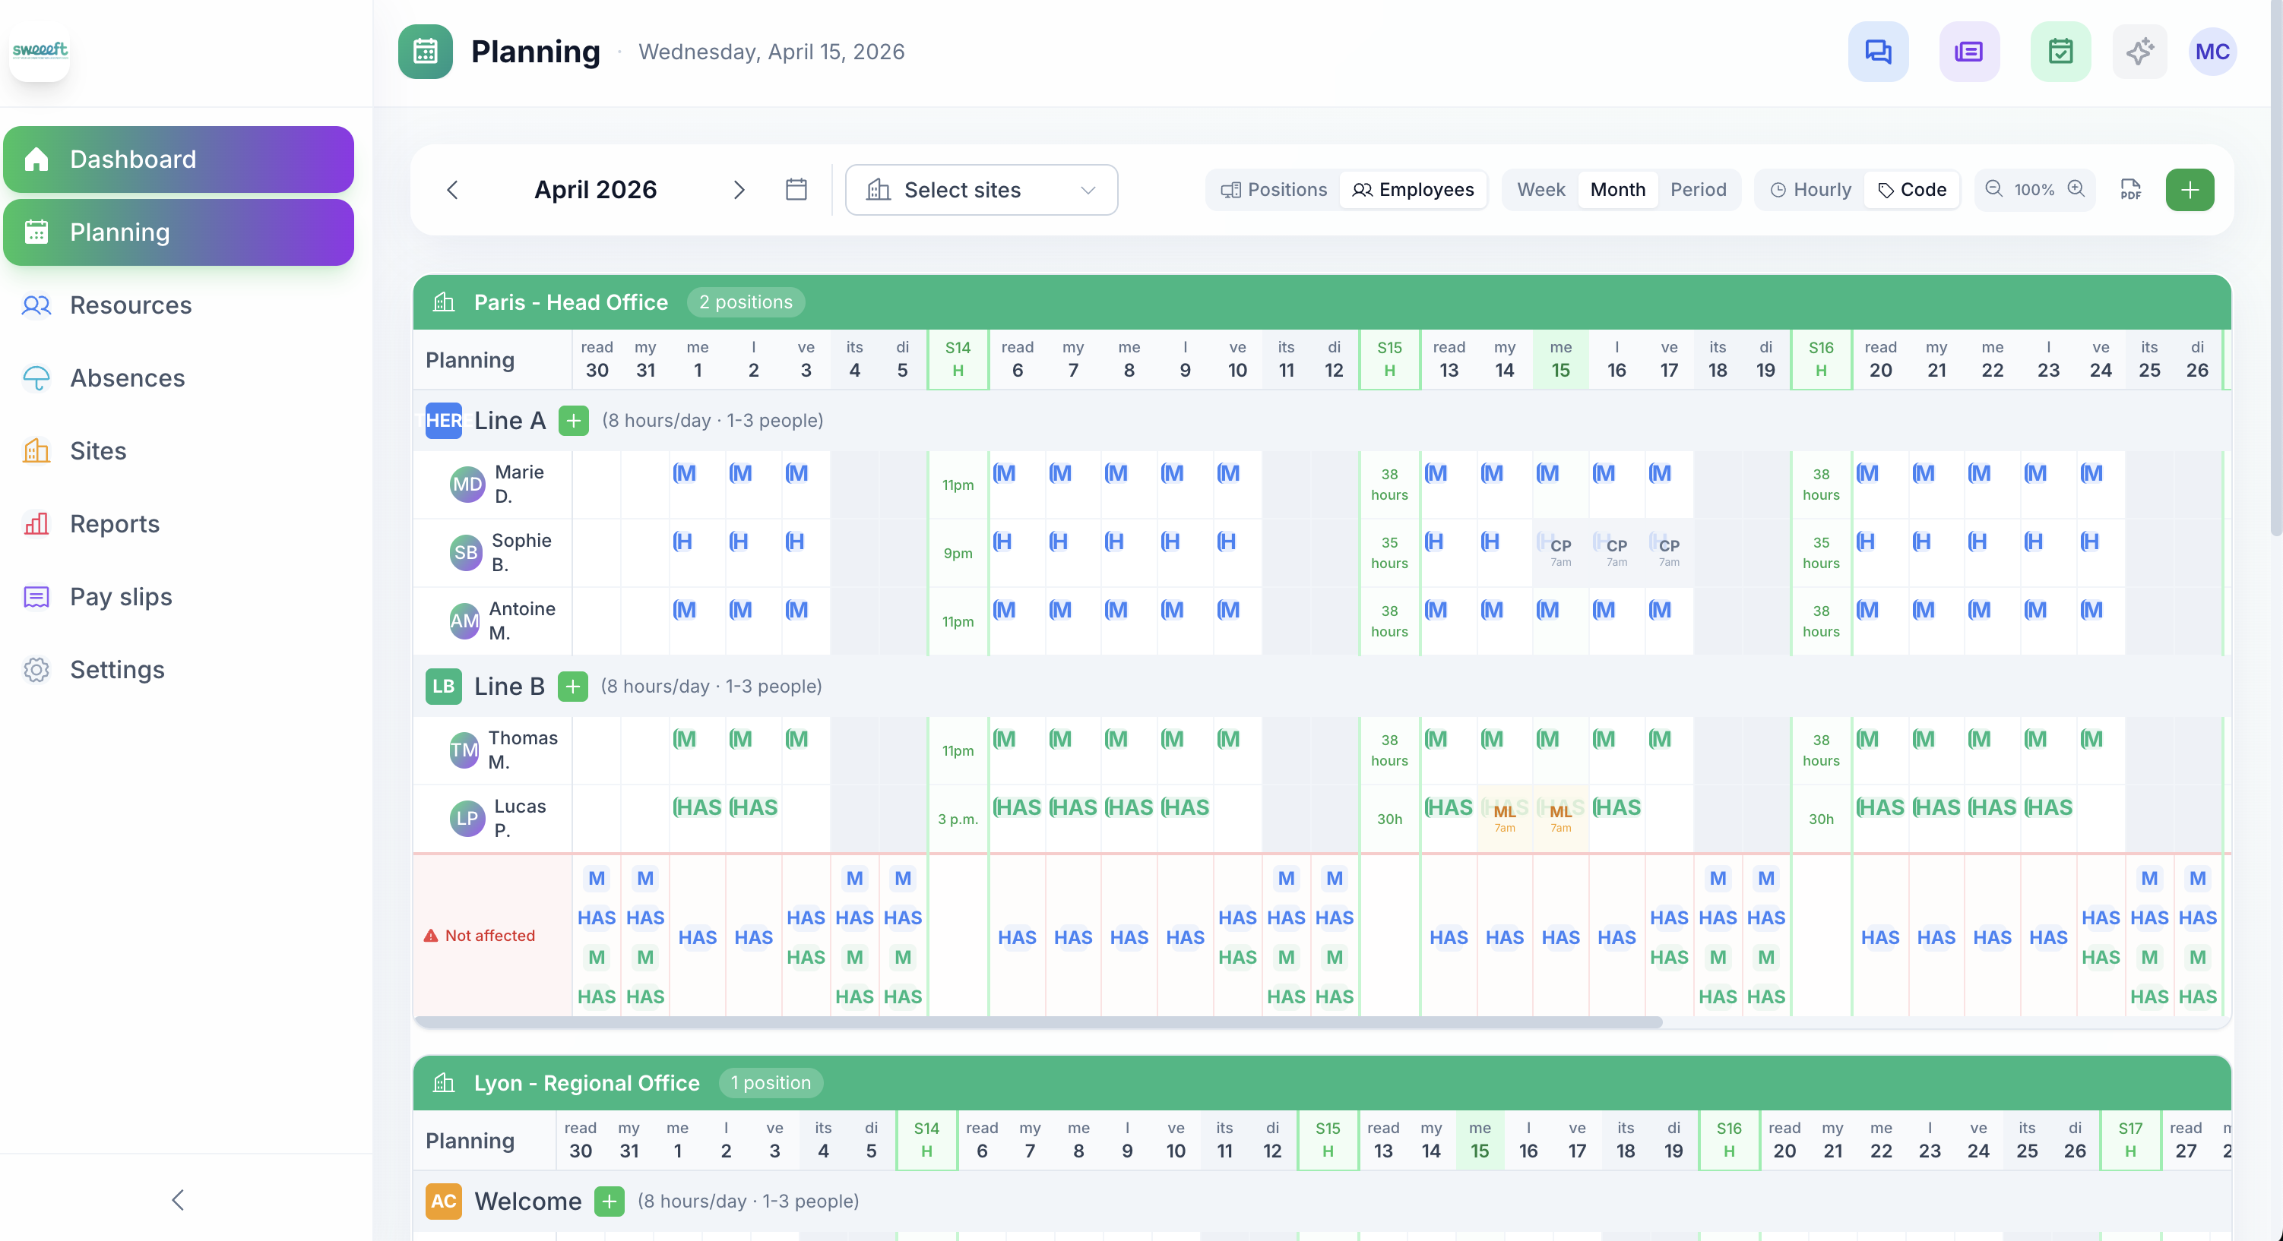This screenshot has width=2283, height=1241.
Task: Switch view to Hourly mode
Action: point(1808,190)
